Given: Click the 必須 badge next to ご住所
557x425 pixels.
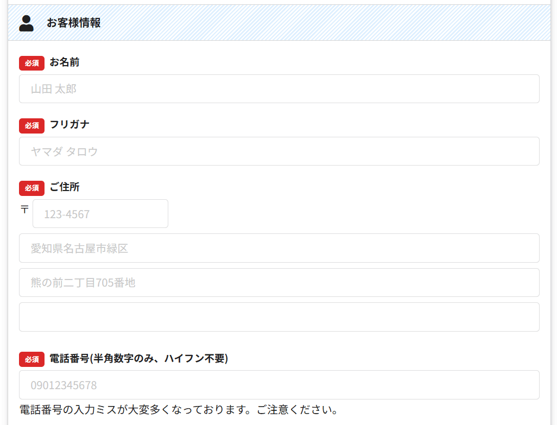Looking at the screenshot, I should click(31, 188).
